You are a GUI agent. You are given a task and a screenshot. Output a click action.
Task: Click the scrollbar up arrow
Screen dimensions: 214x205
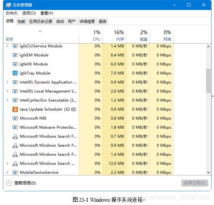(x=208, y=46)
